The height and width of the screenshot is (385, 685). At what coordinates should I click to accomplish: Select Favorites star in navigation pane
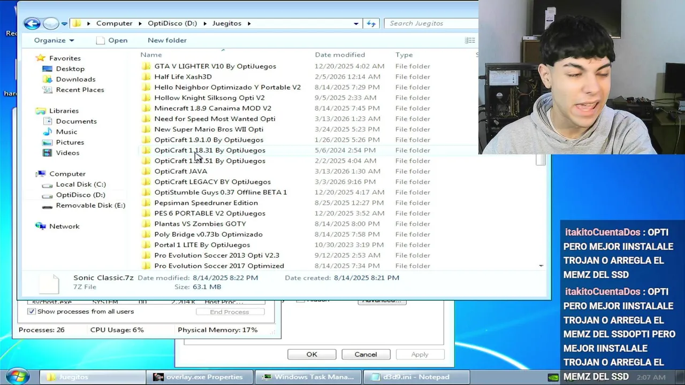(x=40, y=58)
